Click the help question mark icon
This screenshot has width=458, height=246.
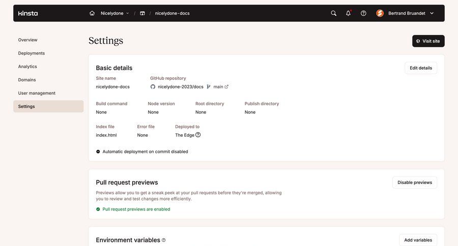[x=363, y=13]
